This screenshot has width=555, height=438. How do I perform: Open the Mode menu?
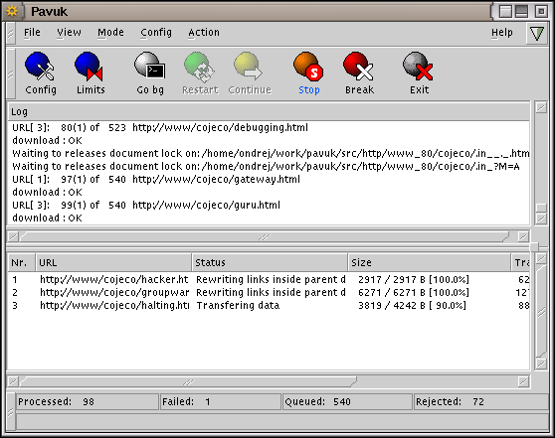(x=110, y=33)
